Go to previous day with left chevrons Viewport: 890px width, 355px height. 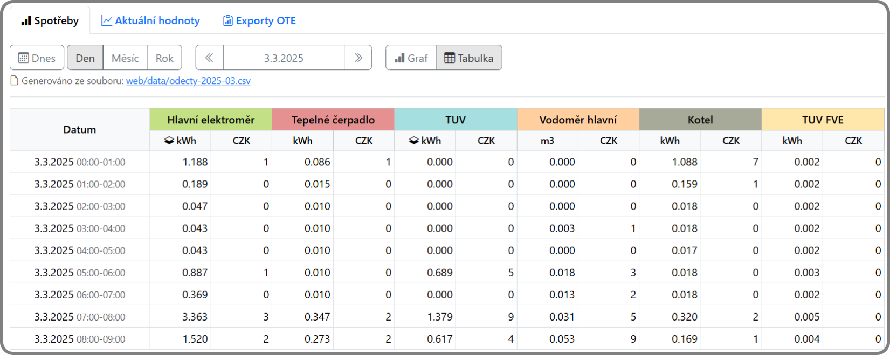pyautogui.click(x=209, y=58)
